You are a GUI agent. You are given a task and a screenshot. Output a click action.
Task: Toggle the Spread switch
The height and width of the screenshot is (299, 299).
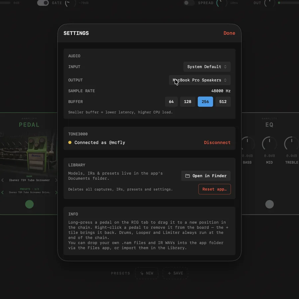tap(189, 3)
